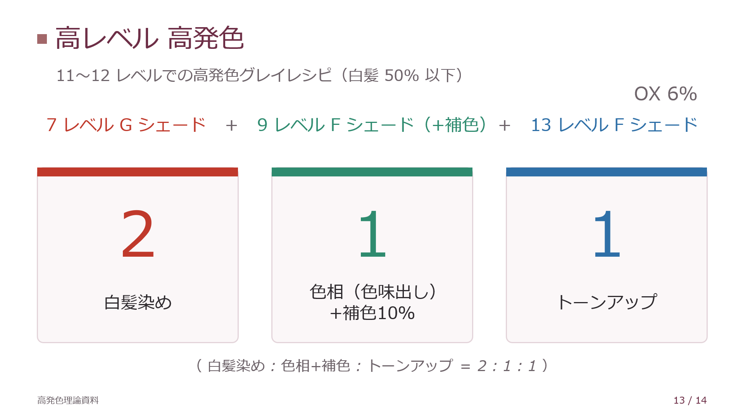743x418 pixels.
Task: Click the 白髪染め label in first card
Action: 138,302
